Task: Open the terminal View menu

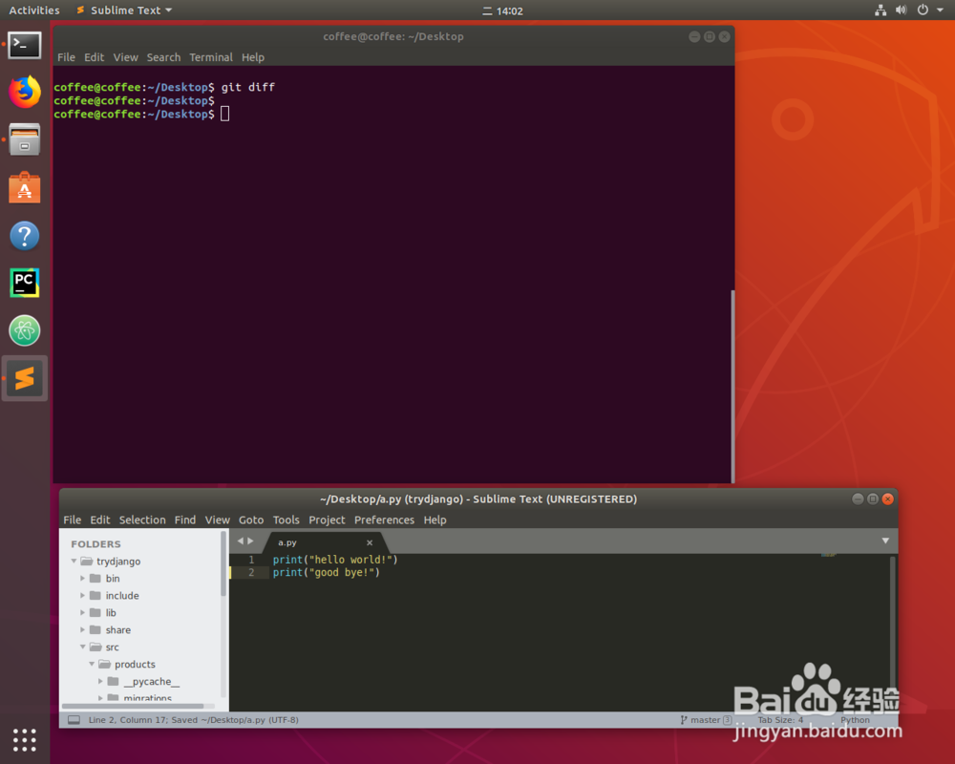Action: pyautogui.click(x=125, y=57)
